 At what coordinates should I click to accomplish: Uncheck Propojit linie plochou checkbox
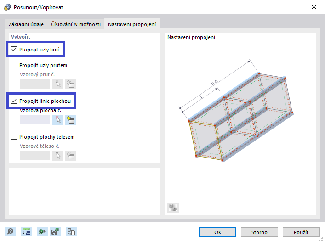coord(14,101)
